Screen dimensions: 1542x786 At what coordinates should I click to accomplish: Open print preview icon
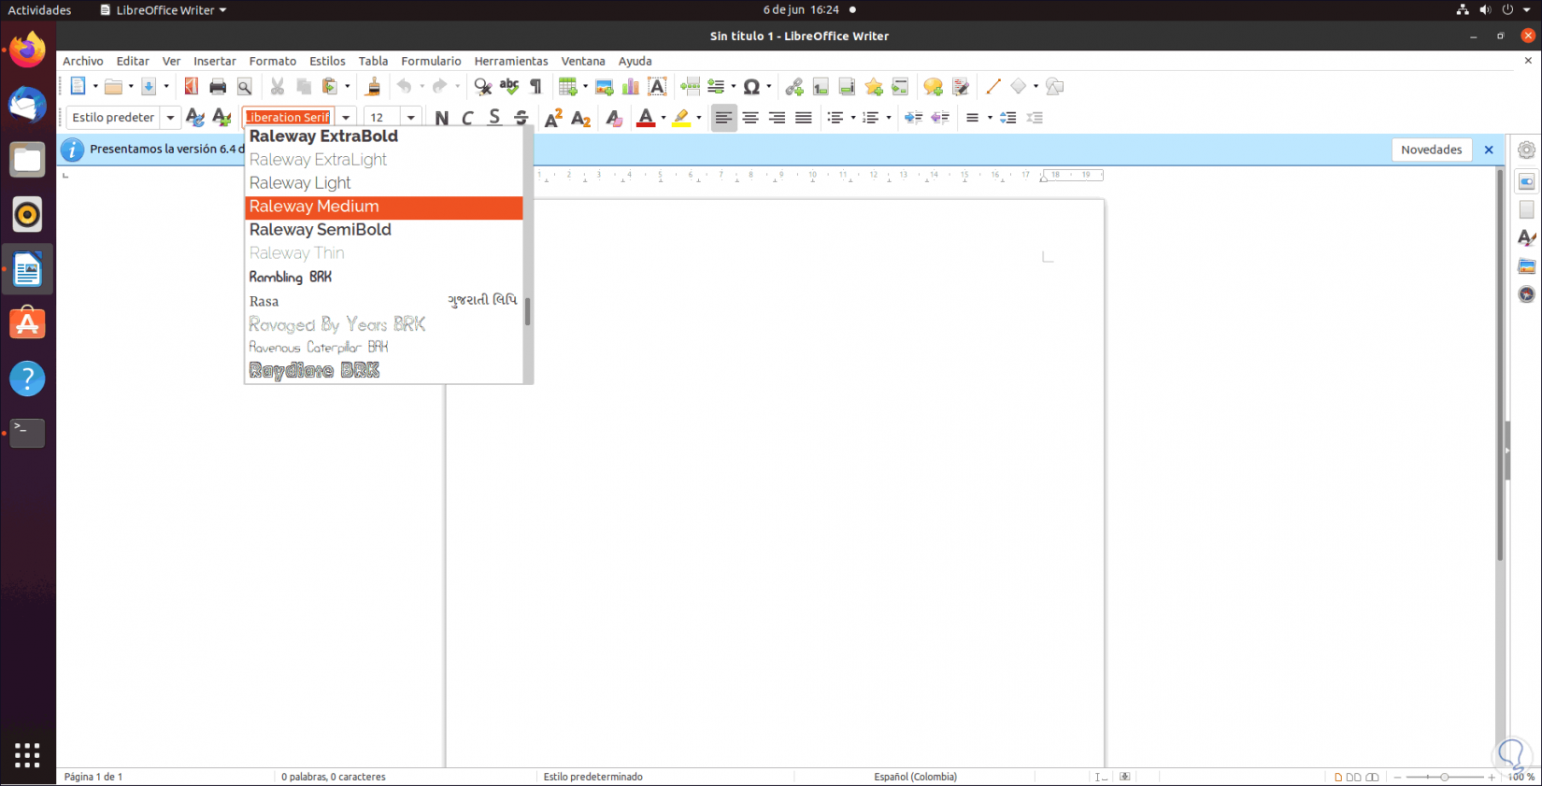[245, 87]
